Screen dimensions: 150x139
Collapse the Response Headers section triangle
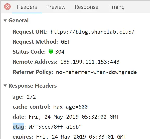[5, 86]
